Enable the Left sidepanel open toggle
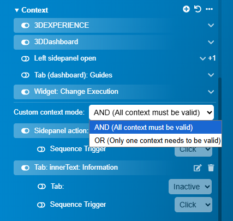 coord(25,59)
